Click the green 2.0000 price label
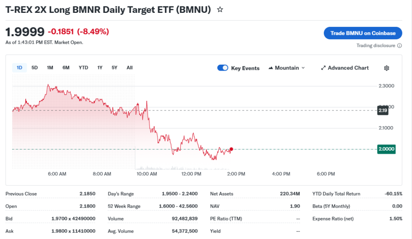 click(x=386, y=149)
